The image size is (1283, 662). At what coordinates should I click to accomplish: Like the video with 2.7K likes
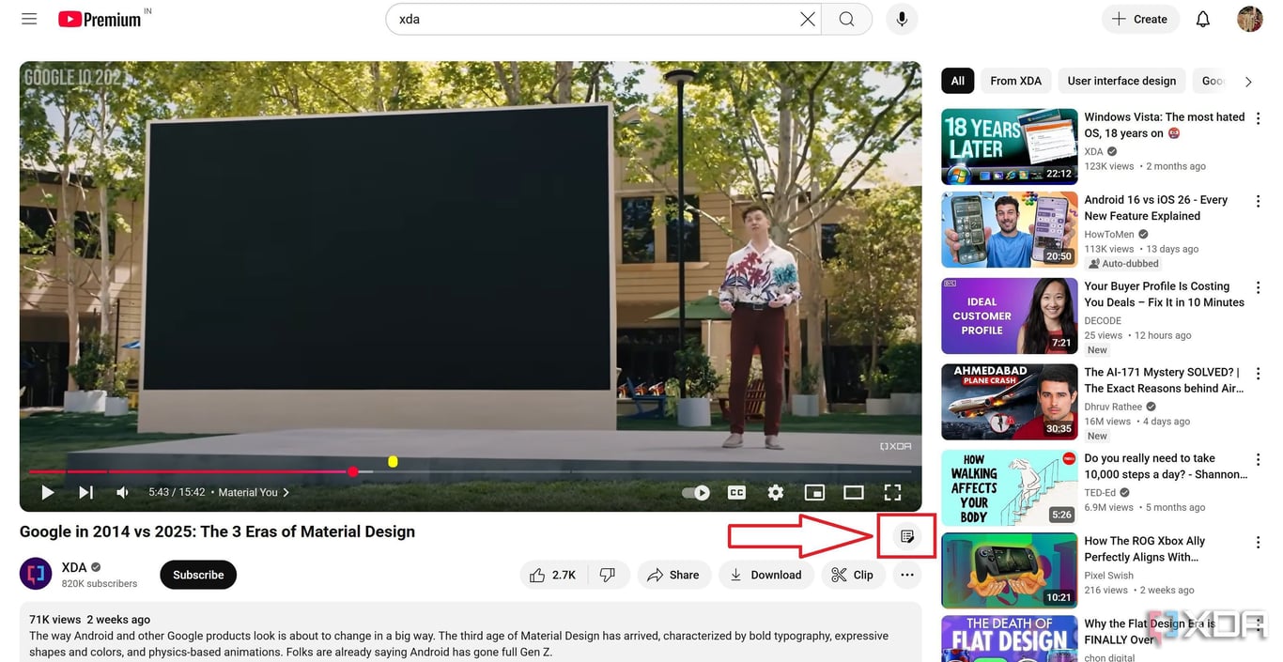[553, 575]
